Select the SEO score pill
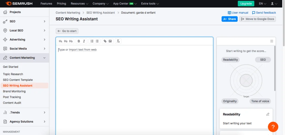This screenshot has height=135, width=285. click(x=263, y=60)
